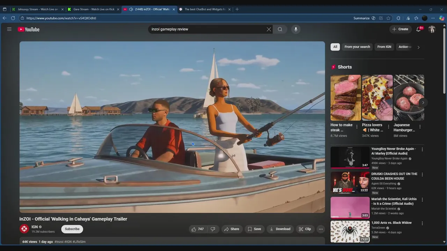
Task: Go to YouTube home via logo
Action: 29,29
